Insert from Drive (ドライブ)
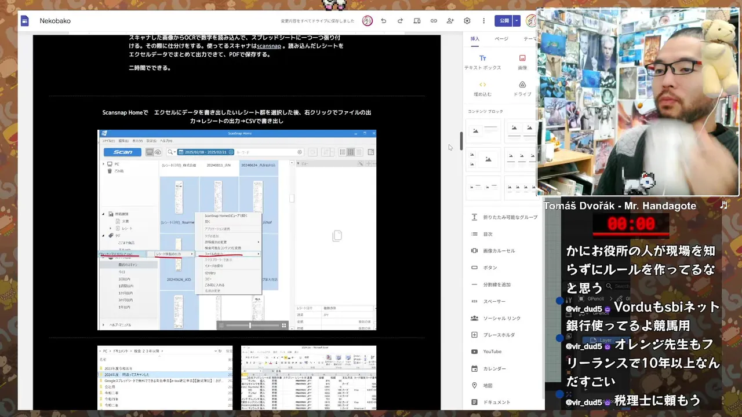The height and width of the screenshot is (417, 742). click(x=522, y=89)
